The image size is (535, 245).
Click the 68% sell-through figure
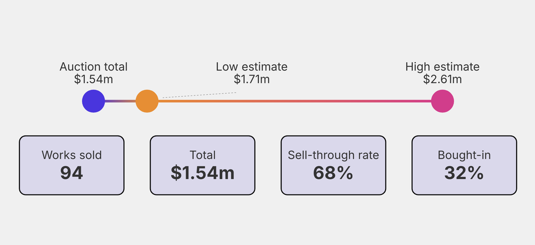(333, 173)
